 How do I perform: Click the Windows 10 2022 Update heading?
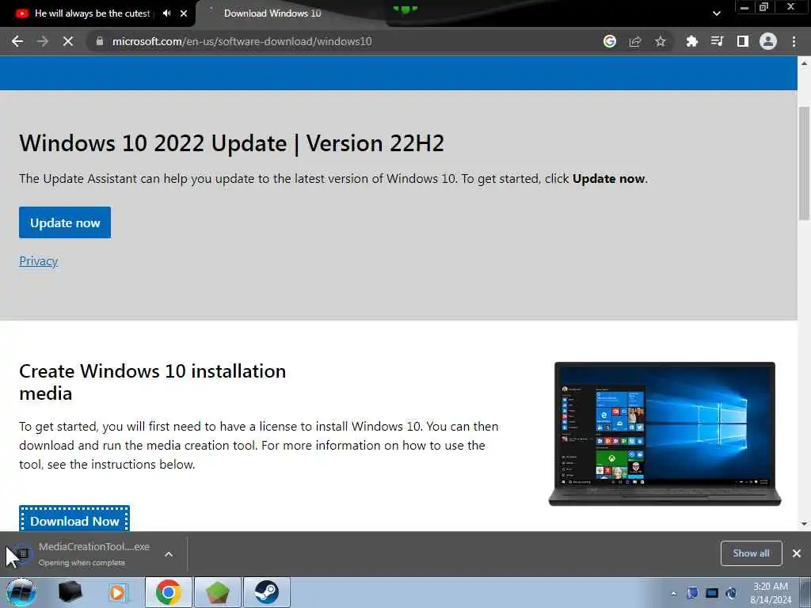[232, 143]
